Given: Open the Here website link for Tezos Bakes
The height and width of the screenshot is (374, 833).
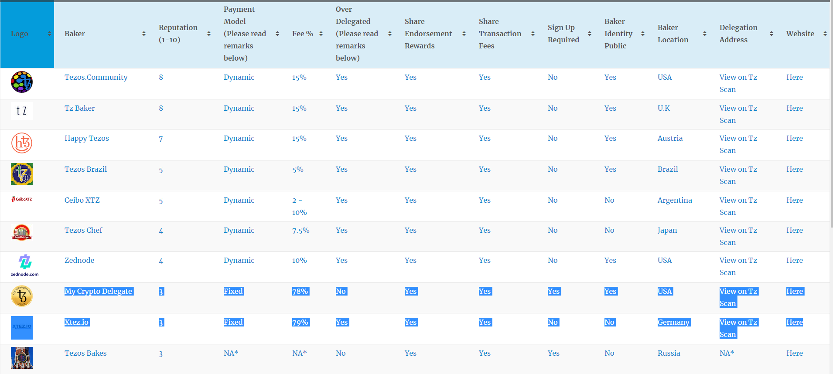Looking at the screenshot, I should 794,353.
